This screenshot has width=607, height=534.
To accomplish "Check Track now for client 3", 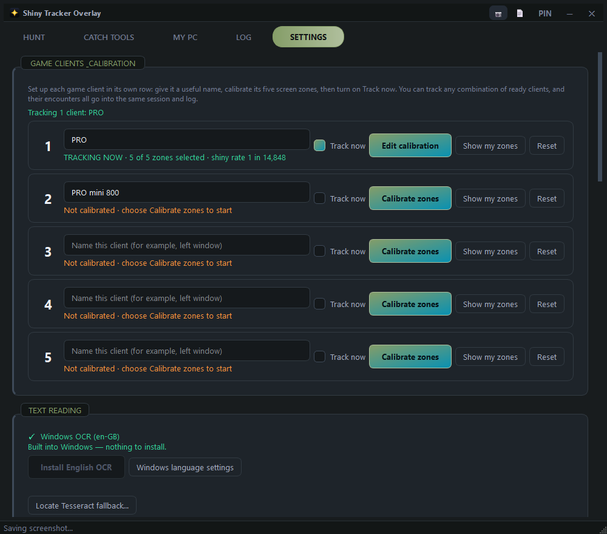I will 319,251.
